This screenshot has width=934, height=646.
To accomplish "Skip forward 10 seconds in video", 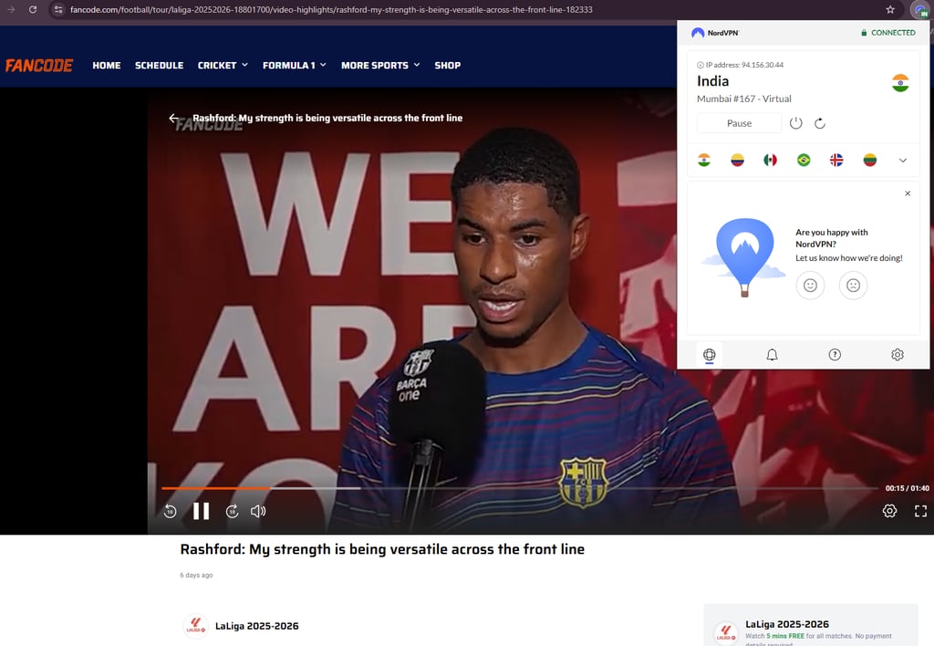I will coord(233,511).
